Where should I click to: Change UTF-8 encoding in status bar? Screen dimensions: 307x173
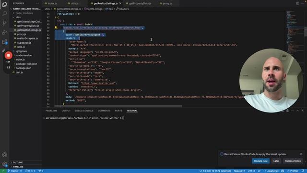coord(251,171)
